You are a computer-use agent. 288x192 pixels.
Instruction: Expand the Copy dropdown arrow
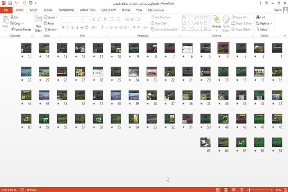click(23, 24)
